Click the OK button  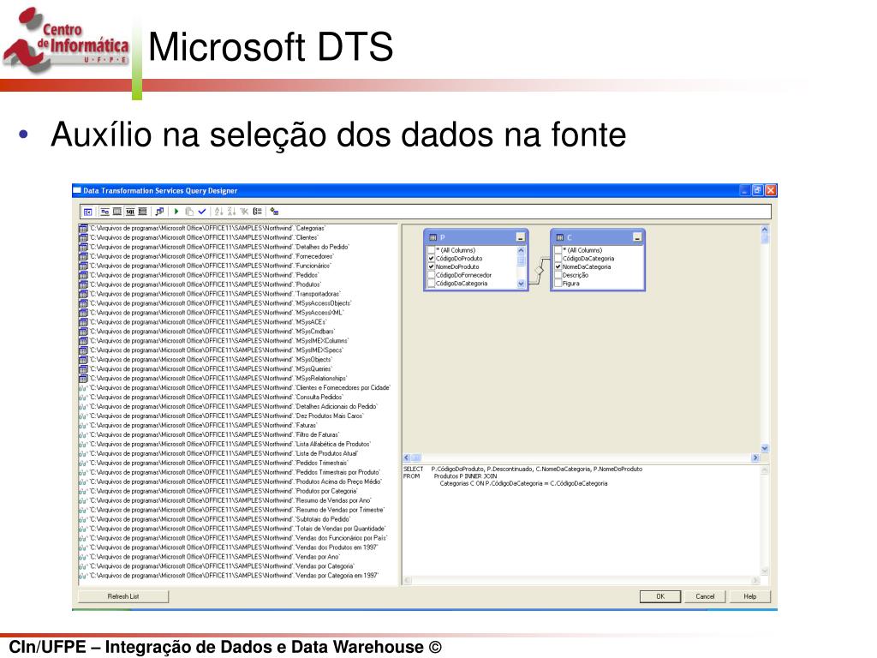(660, 596)
